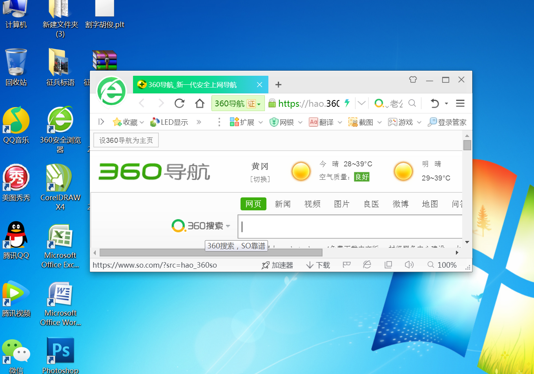Click the green lightning speed-mode icon
Screen dimensions: 534x374
pos(347,103)
